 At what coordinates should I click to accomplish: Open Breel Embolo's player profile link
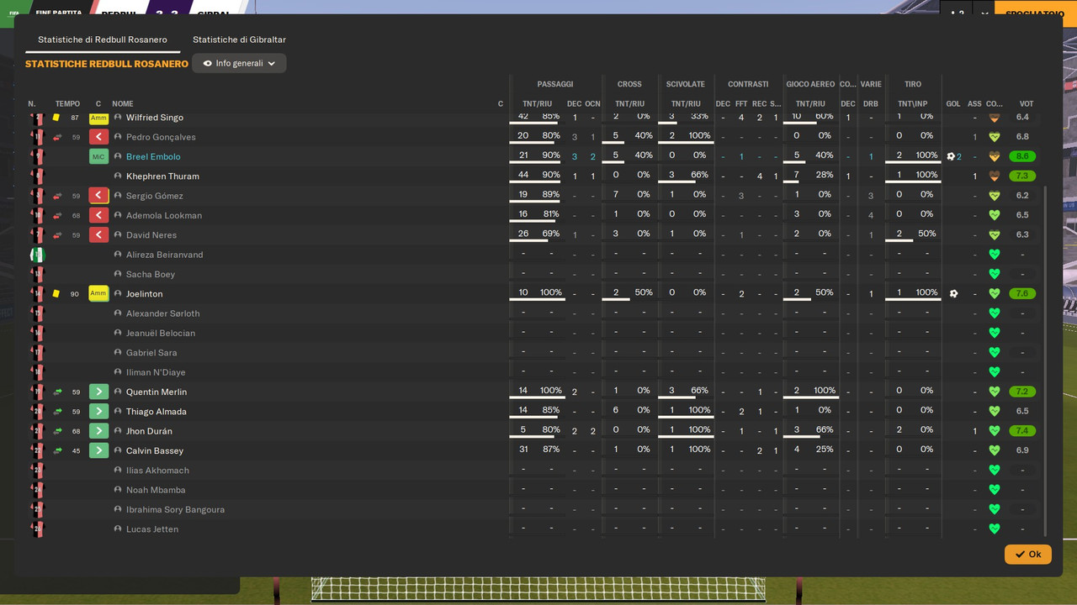click(x=153, y=156)
